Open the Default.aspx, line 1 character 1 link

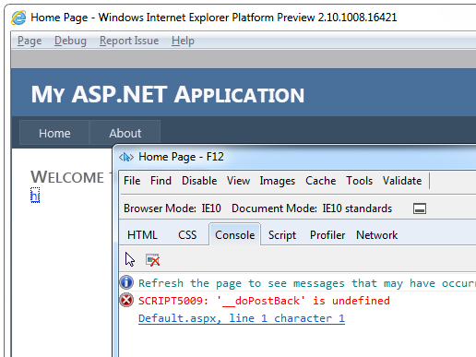(242, 318)
